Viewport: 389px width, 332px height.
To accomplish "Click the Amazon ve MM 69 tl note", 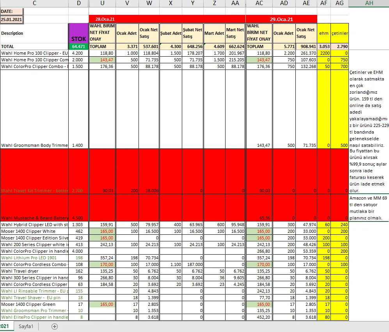I will point(369,208).
